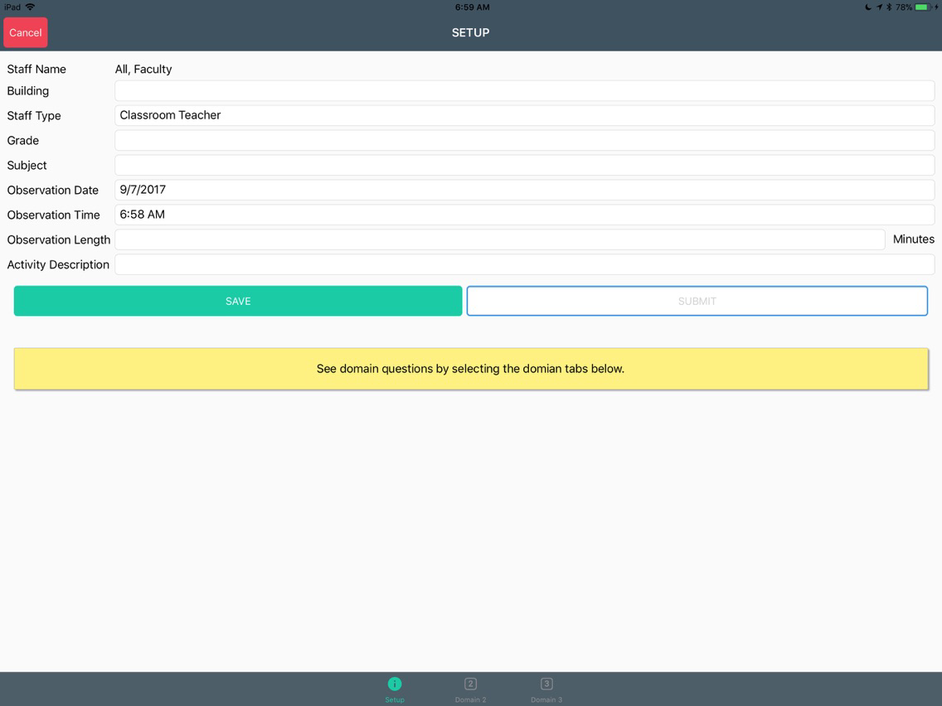Screen dimensions: 942x706
Task: Click the 'Observation Length' label
Action: 59,239
